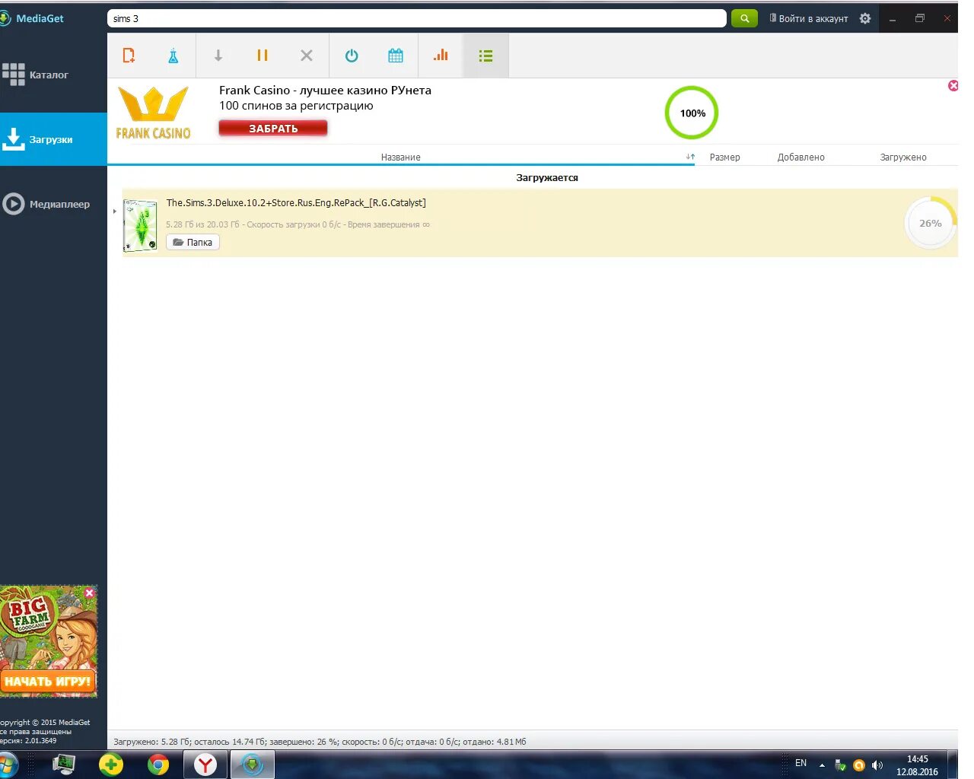The height and width of the screenshot is (779, 974).
Task: Open the scheduler calendar icon
Action: (x=396, y=56)
